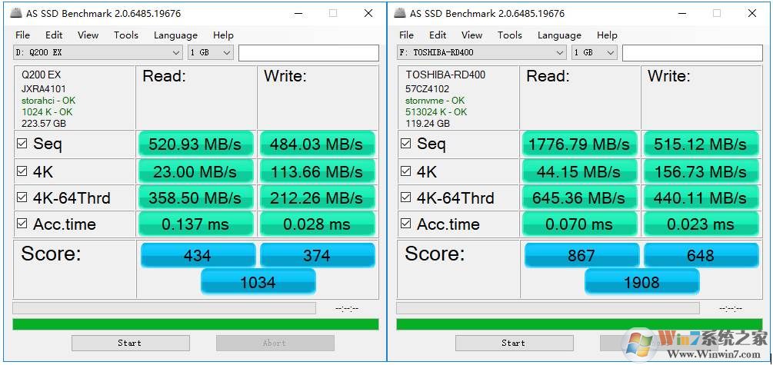Open the Edit menu in the Q200 EX window
773x365 pixels.
coord(54,35)
